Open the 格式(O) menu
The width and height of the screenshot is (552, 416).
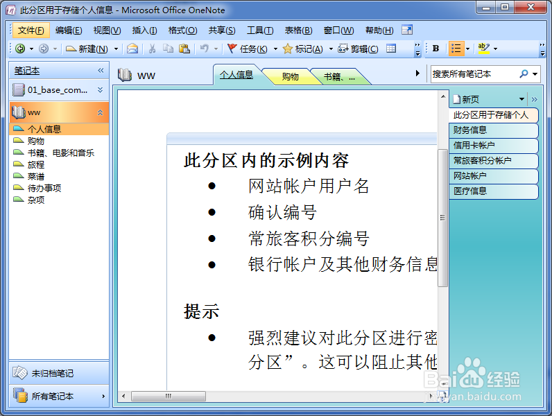pos(182,31)
